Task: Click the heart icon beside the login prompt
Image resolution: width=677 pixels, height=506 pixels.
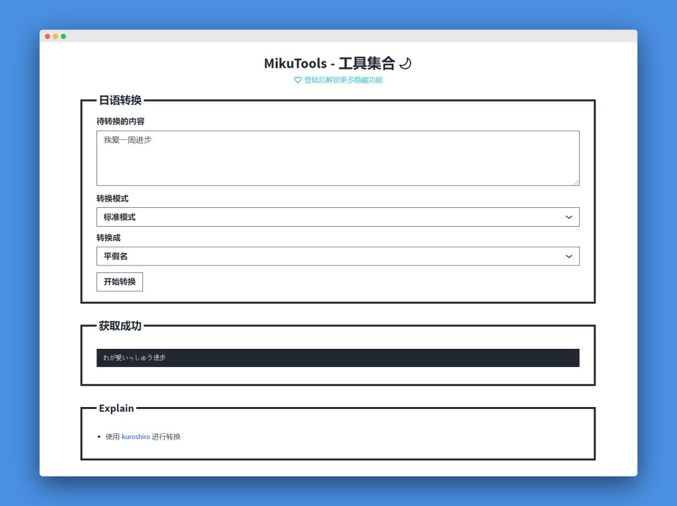Action: point(298,80)
